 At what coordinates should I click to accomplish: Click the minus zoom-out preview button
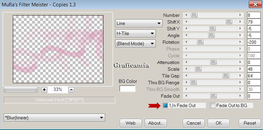[71, 90]
